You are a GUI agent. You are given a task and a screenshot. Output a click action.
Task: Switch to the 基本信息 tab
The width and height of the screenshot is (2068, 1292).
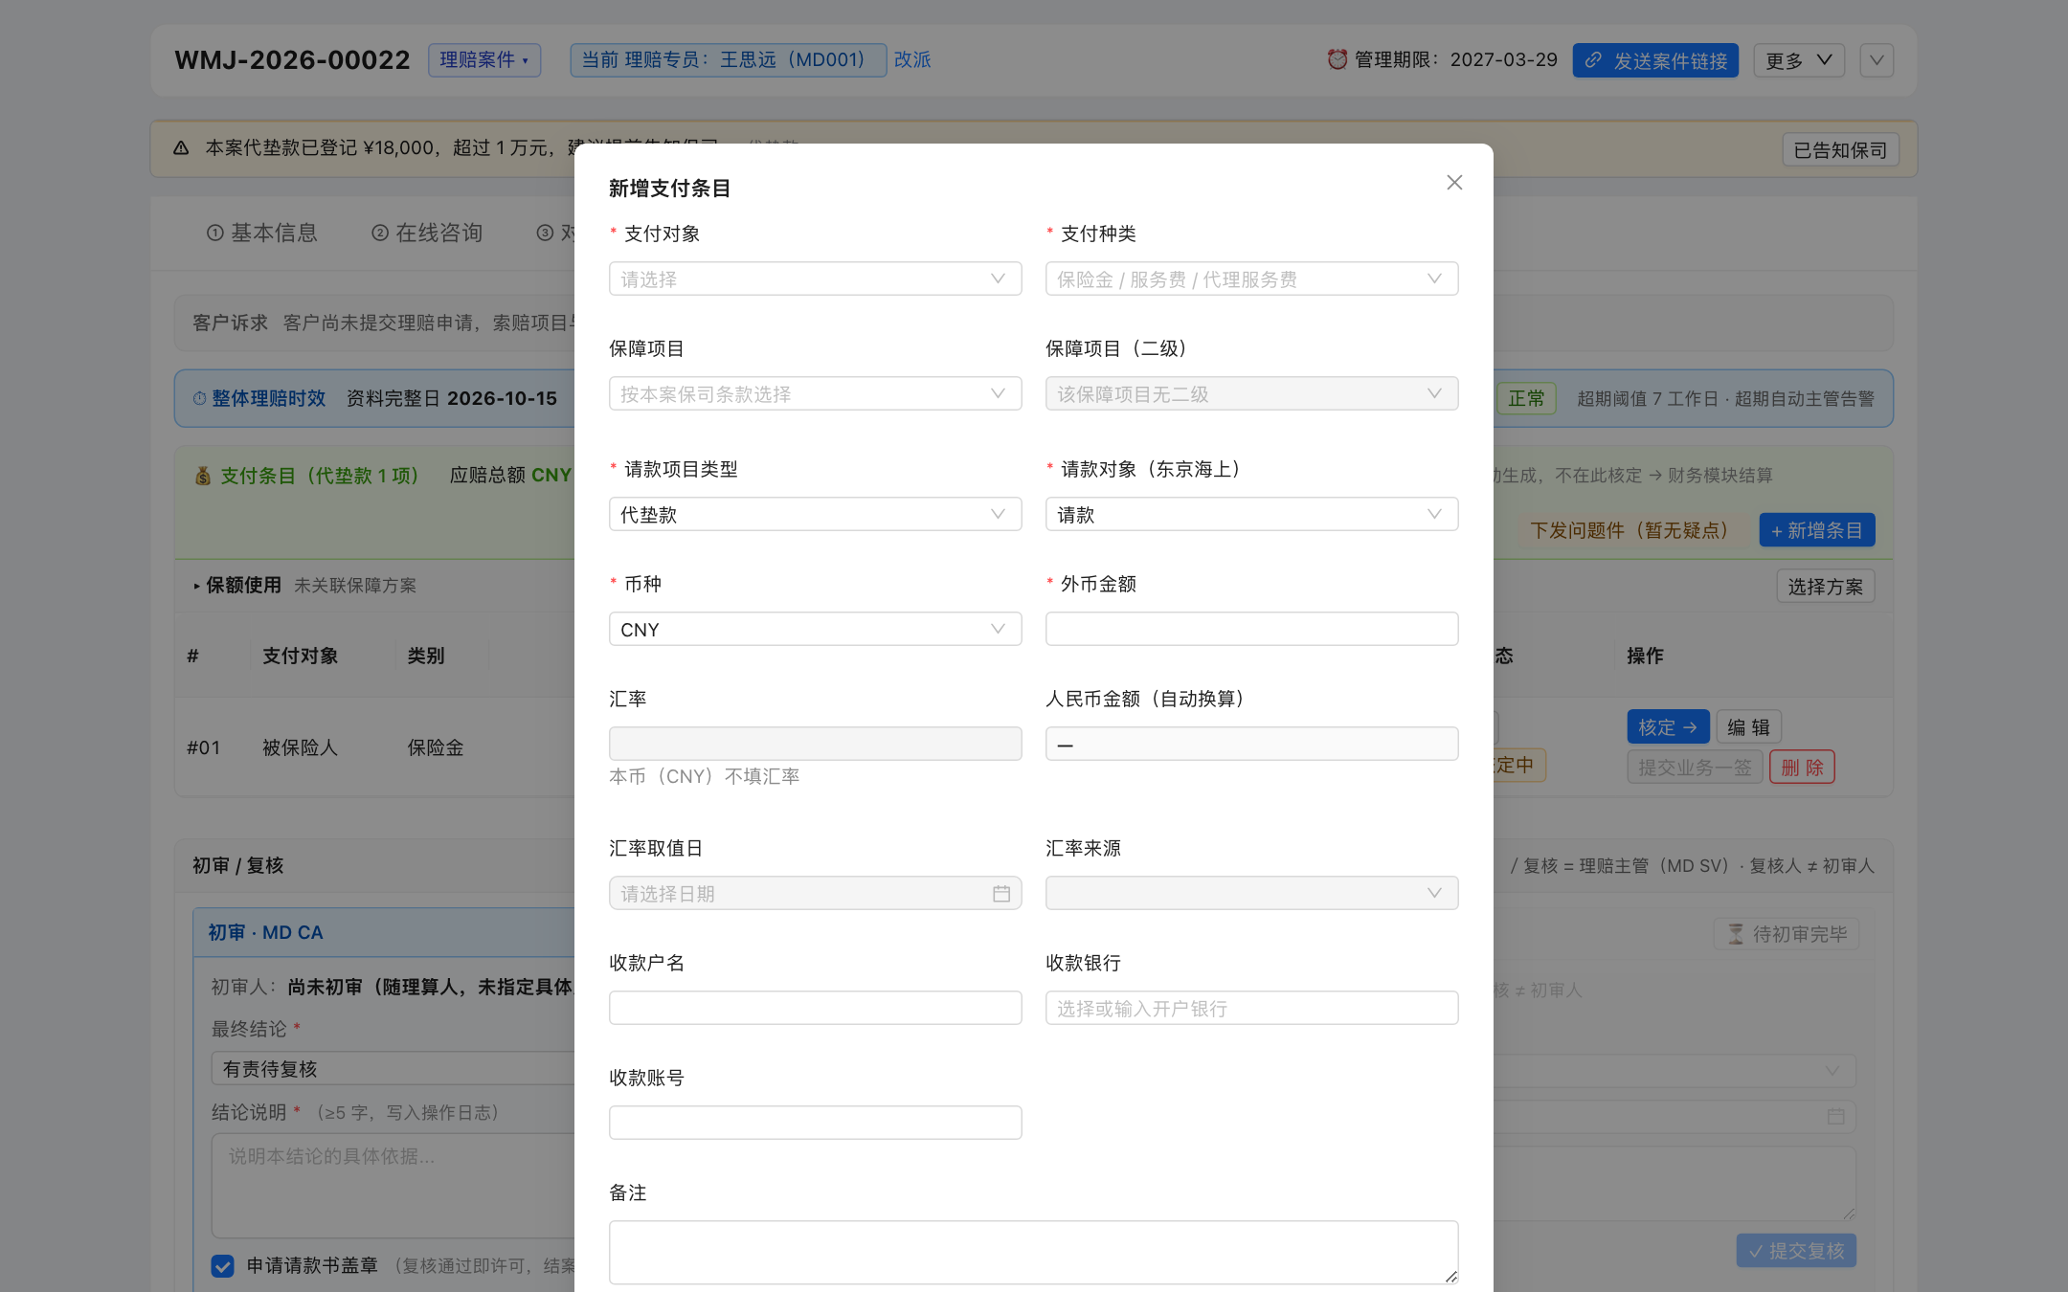262,233
